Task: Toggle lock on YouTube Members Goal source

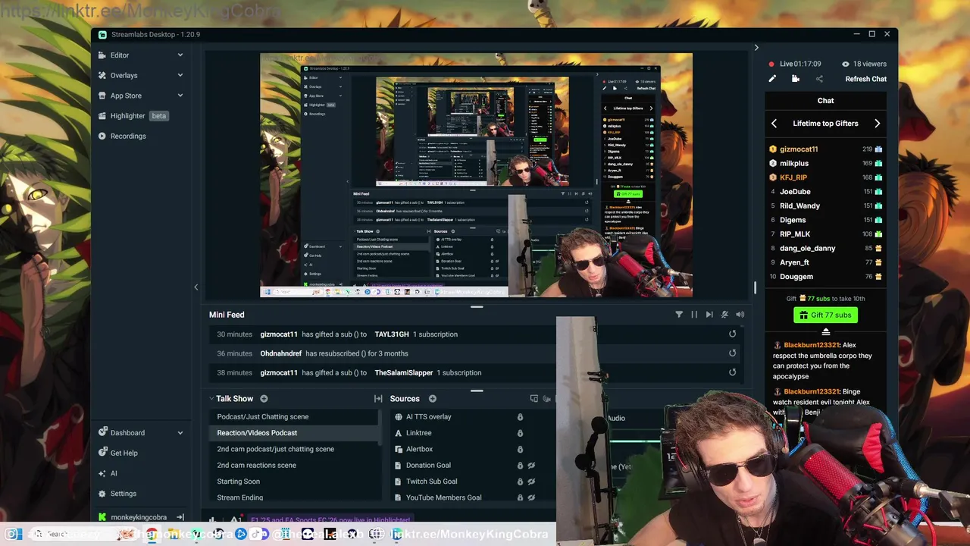Action: point(520,497)
